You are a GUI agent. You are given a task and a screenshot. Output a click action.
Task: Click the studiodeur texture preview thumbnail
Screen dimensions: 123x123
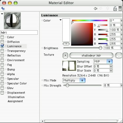click(x=69, y=66)
